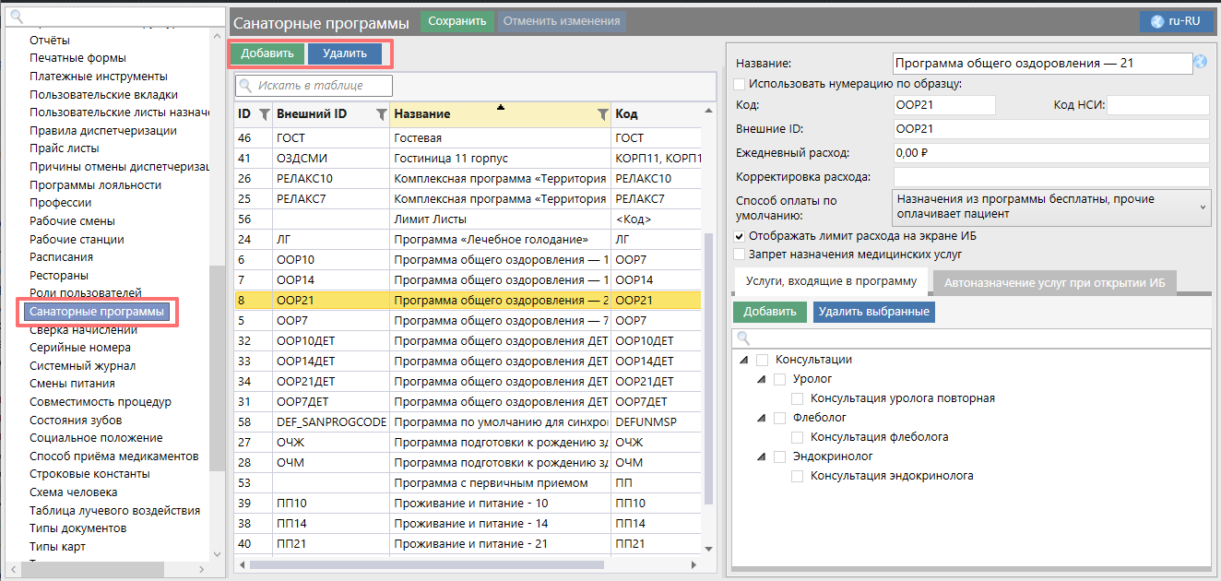The image size is (1221, 581).
Task: Click Удалить выбранные button in services
Action: click(873, 312)
